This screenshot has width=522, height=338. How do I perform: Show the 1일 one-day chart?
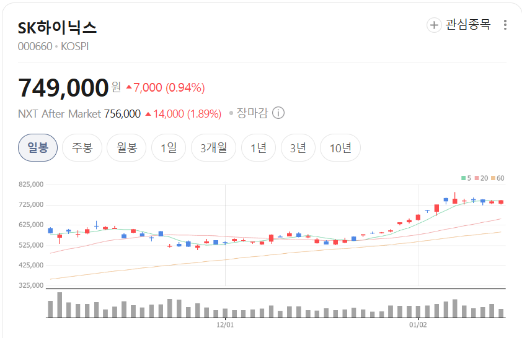pos(169,147)
